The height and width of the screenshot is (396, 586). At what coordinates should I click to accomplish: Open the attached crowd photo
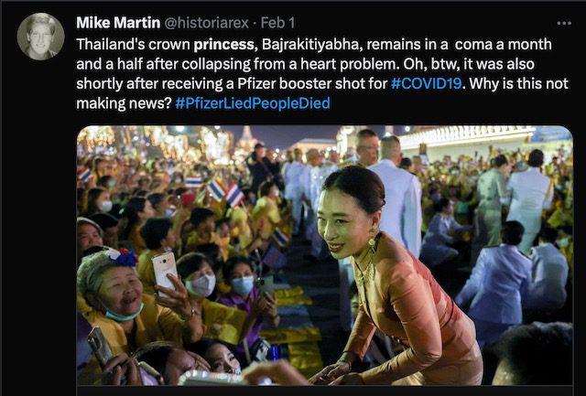(324, 255)
